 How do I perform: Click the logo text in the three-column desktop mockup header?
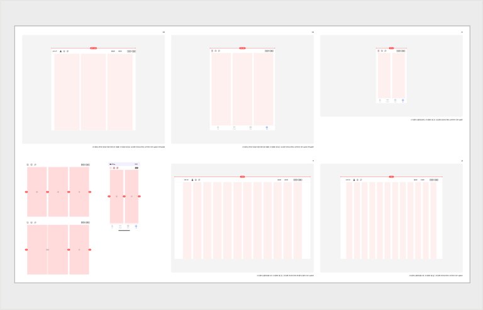55,51
